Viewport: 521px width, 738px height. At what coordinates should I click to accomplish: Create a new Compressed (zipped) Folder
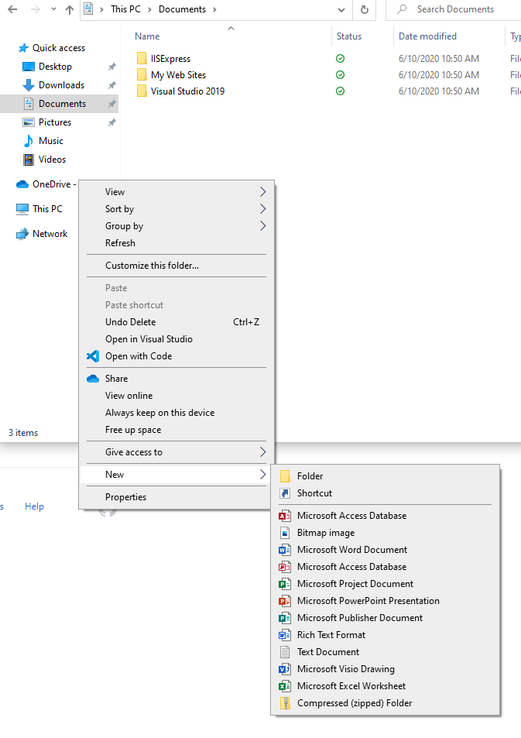point(386,703)
